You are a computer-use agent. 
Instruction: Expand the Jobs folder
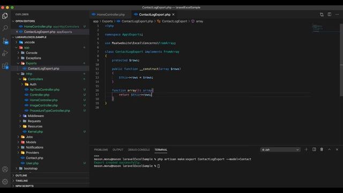50,137
